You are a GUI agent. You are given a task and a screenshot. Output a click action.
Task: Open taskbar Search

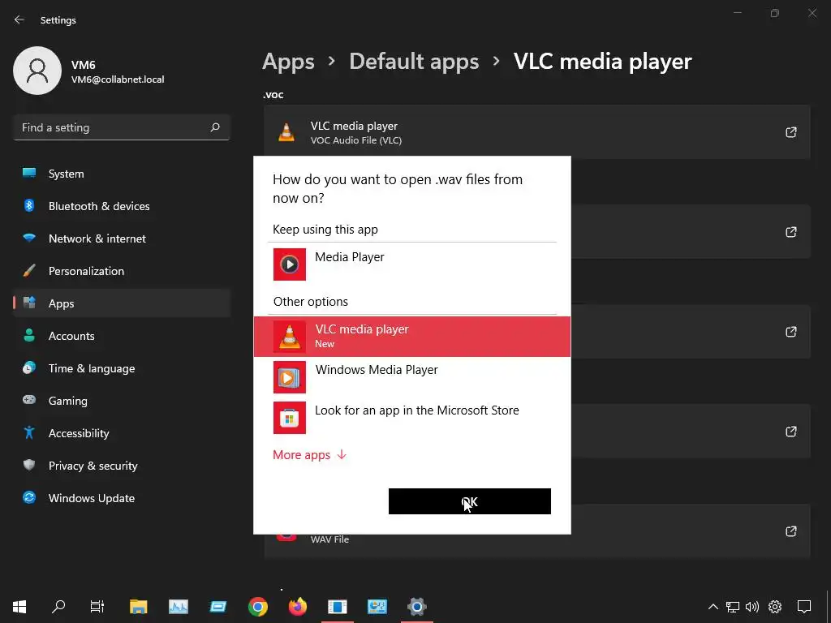click(x=58, y=606)
